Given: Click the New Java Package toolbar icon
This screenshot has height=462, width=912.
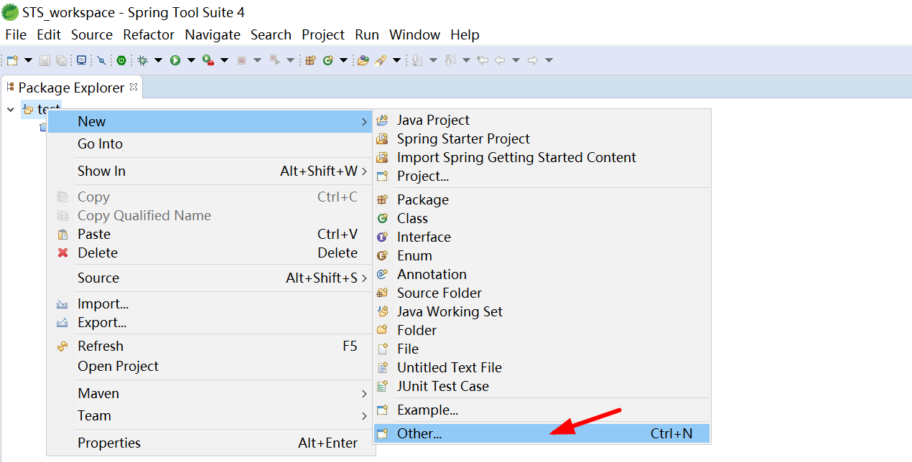Looking at the screenshot, I should (x=310, y=60).
